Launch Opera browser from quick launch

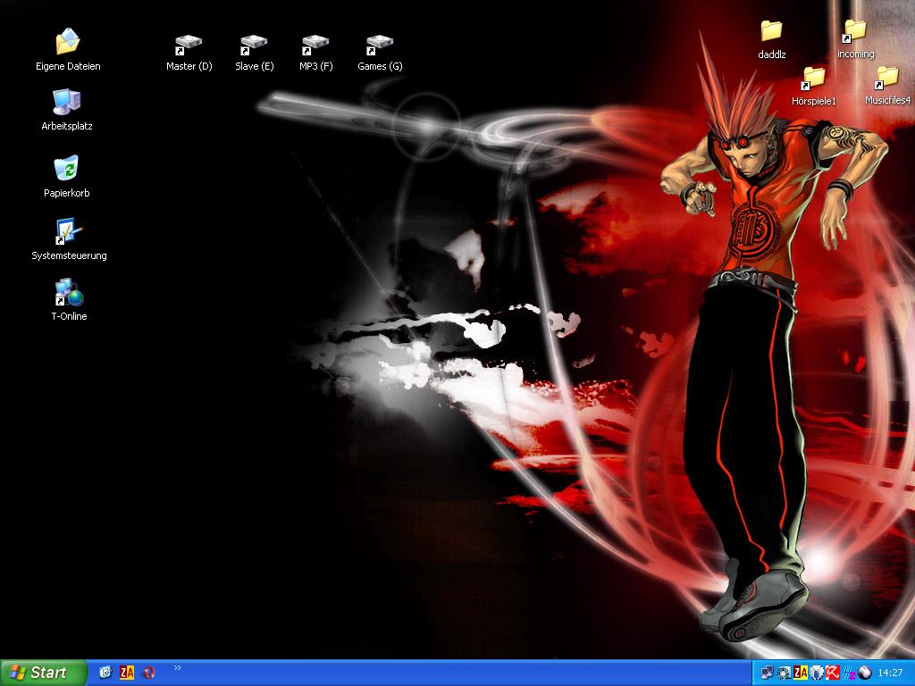pyautogui.click(x=149, y=673)
